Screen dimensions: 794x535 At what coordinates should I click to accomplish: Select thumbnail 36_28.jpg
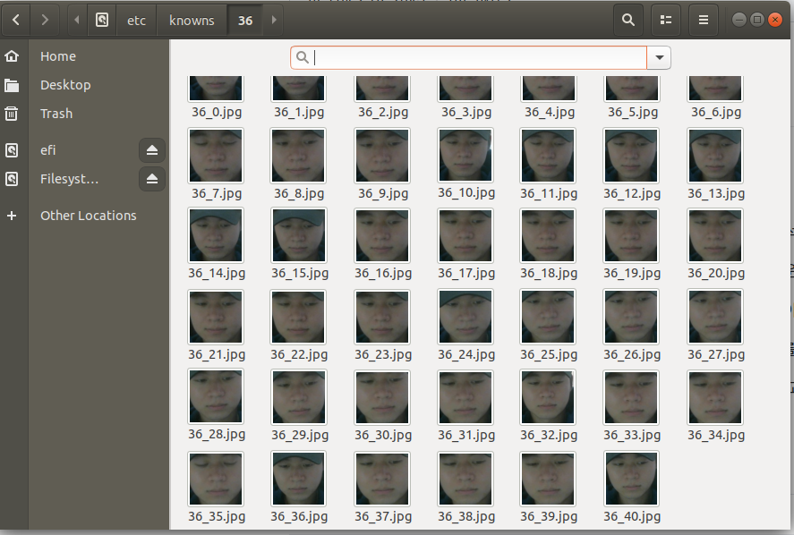coord(216,396)
